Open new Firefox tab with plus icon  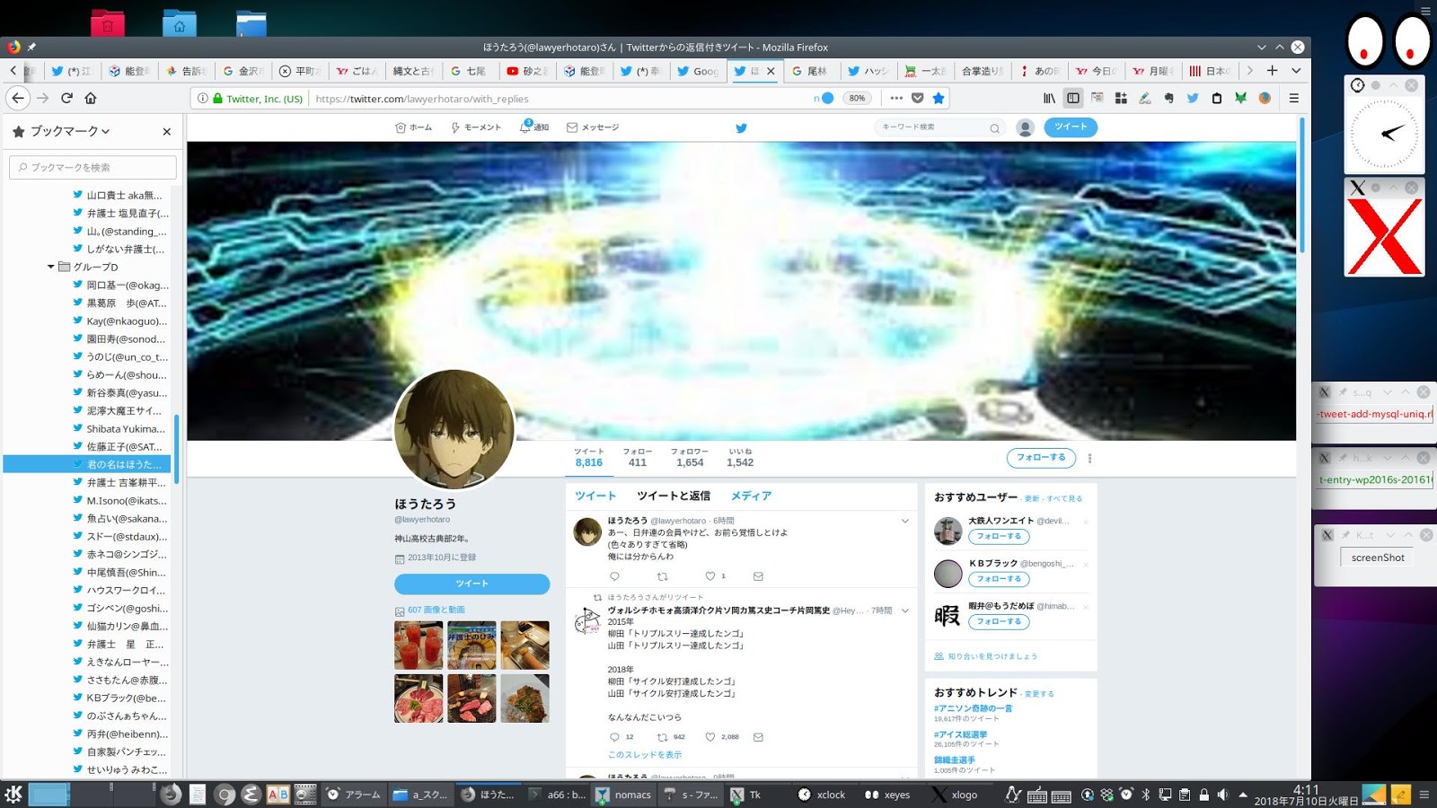[x=1272, y=70]
